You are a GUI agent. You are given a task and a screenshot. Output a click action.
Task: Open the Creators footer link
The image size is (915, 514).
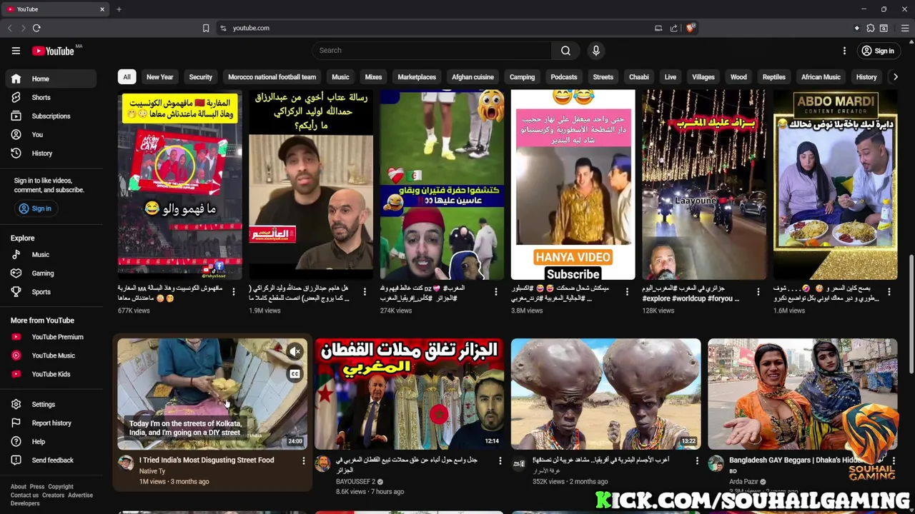53,495
